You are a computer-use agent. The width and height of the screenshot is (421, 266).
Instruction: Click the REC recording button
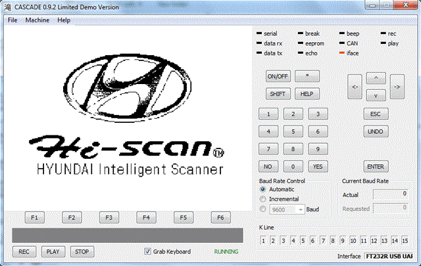(24, 252)
